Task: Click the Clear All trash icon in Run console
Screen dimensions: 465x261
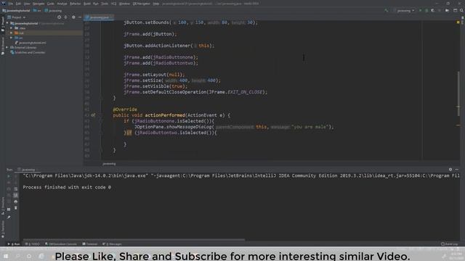Action: pos(16,208)
